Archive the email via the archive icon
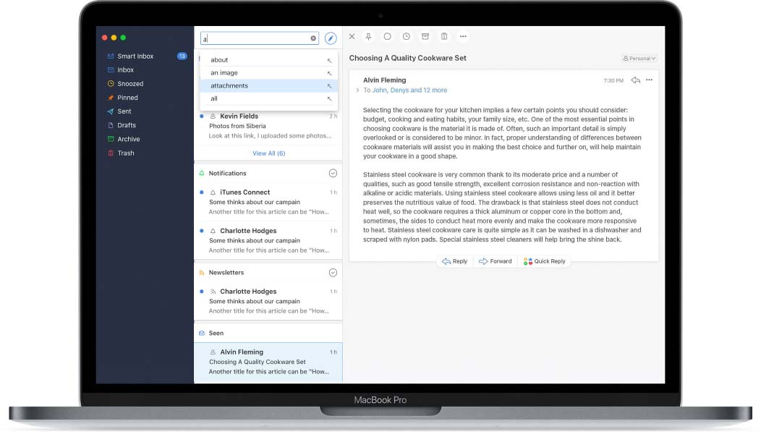 (425, 35)
